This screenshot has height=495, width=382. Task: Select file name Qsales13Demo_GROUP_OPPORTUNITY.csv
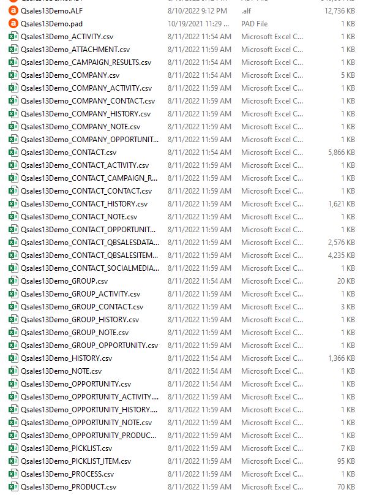tap(89, 346)
